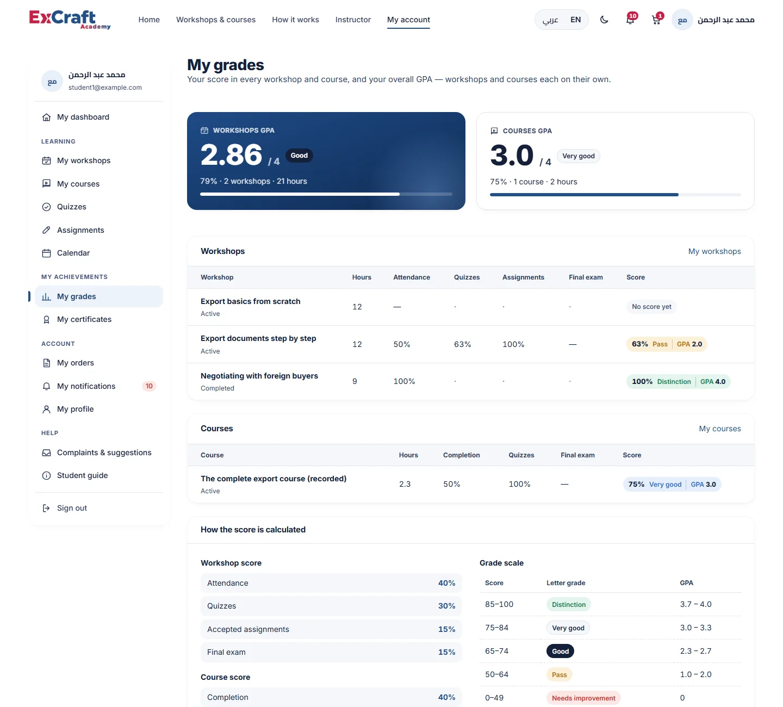Open Workshops & courses menu

coord(216,20)
